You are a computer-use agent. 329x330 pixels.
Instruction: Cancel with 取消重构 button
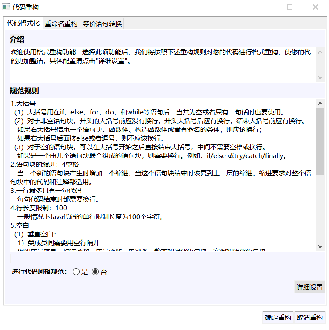click(310, 317)
